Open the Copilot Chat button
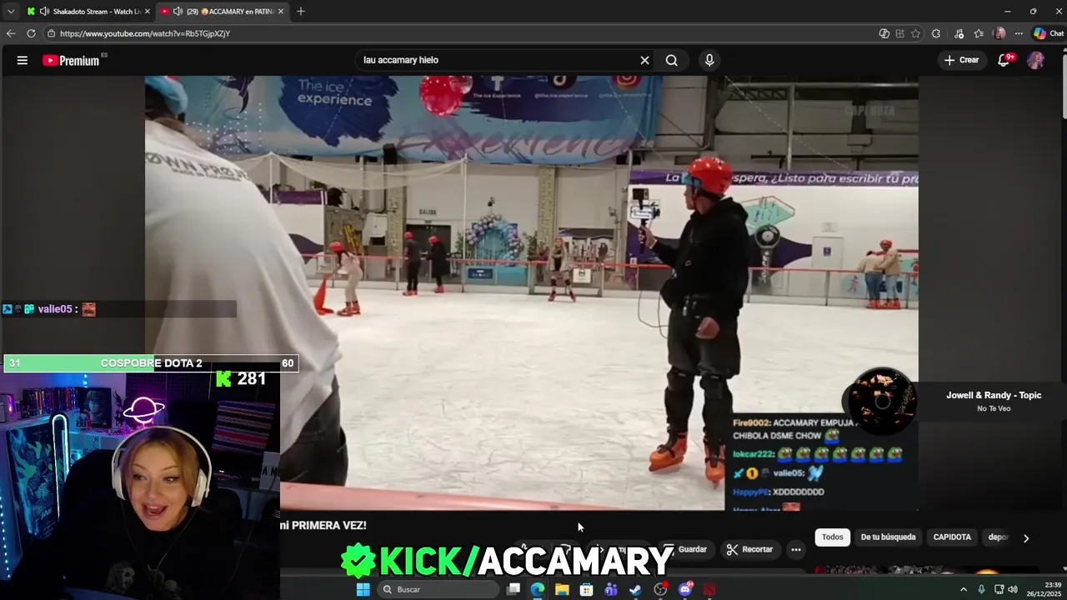 click(x=1049, y=33)
